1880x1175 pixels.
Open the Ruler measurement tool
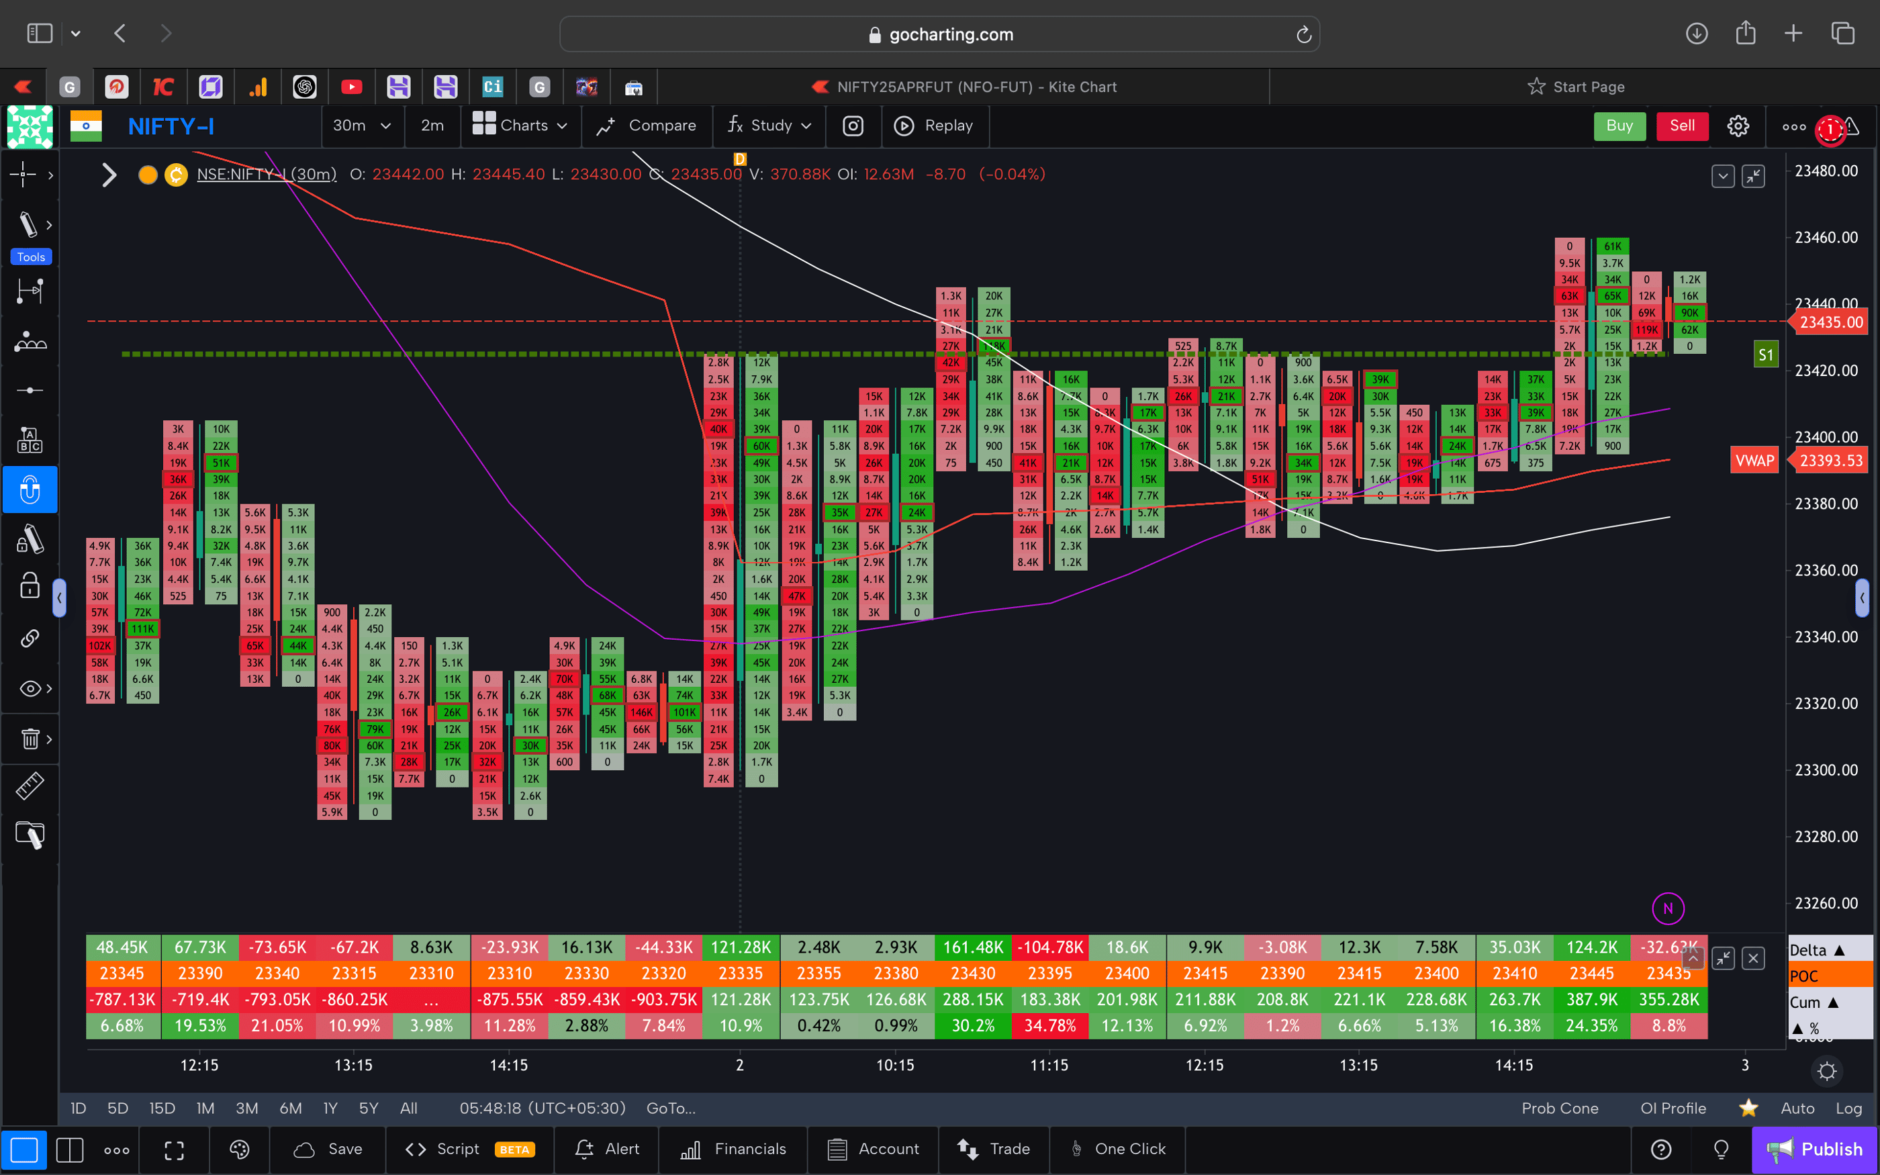click(x=30, y=786)
